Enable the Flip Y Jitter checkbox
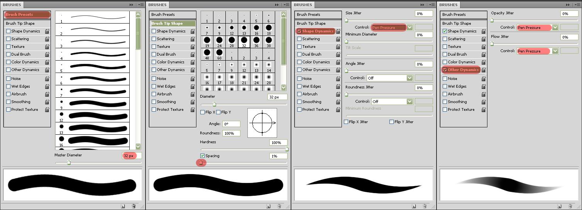Viewport: 582px width, 210px height. pos(392,122)
